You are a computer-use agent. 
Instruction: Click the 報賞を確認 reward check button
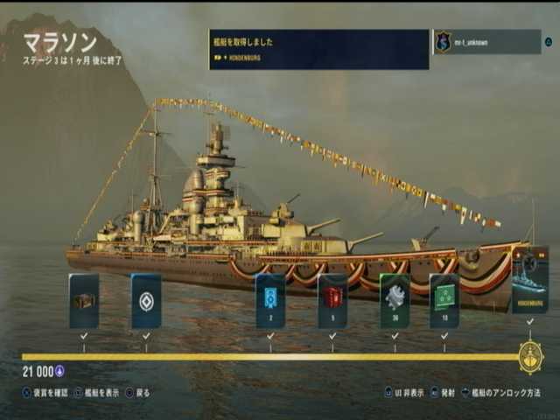click(x=45, y=393)
